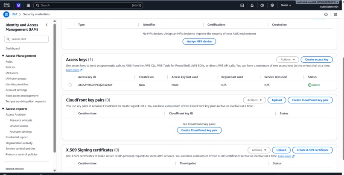Go to Dashboard in sidebar
This screenshot has height=175, width=344.
tap(12, 49)
